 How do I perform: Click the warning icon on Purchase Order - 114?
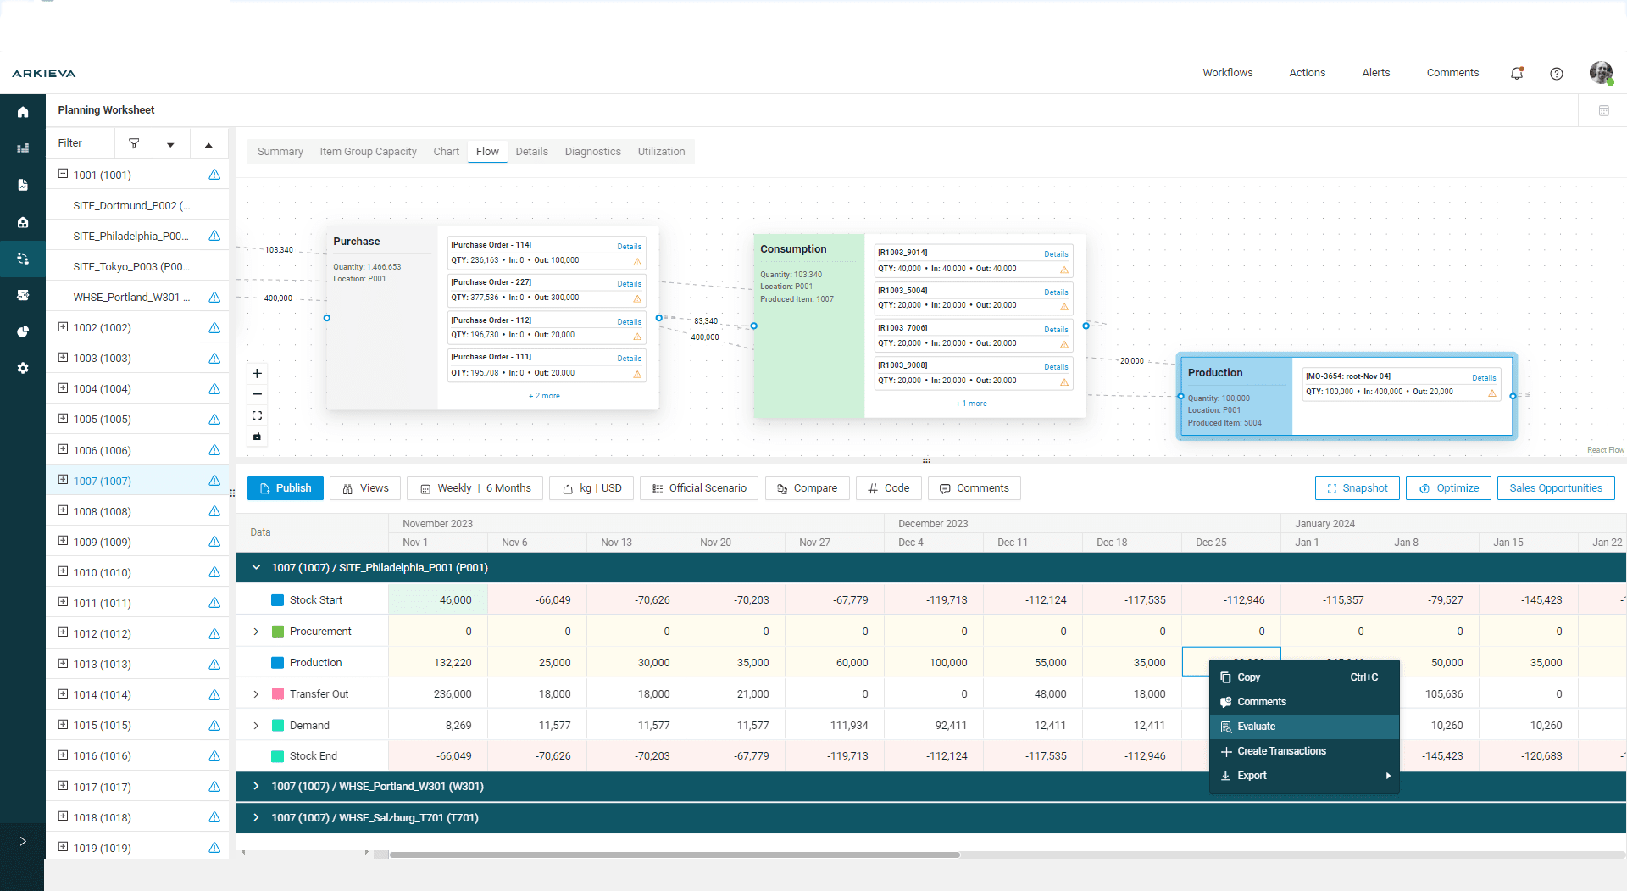(x=637, y=261)
